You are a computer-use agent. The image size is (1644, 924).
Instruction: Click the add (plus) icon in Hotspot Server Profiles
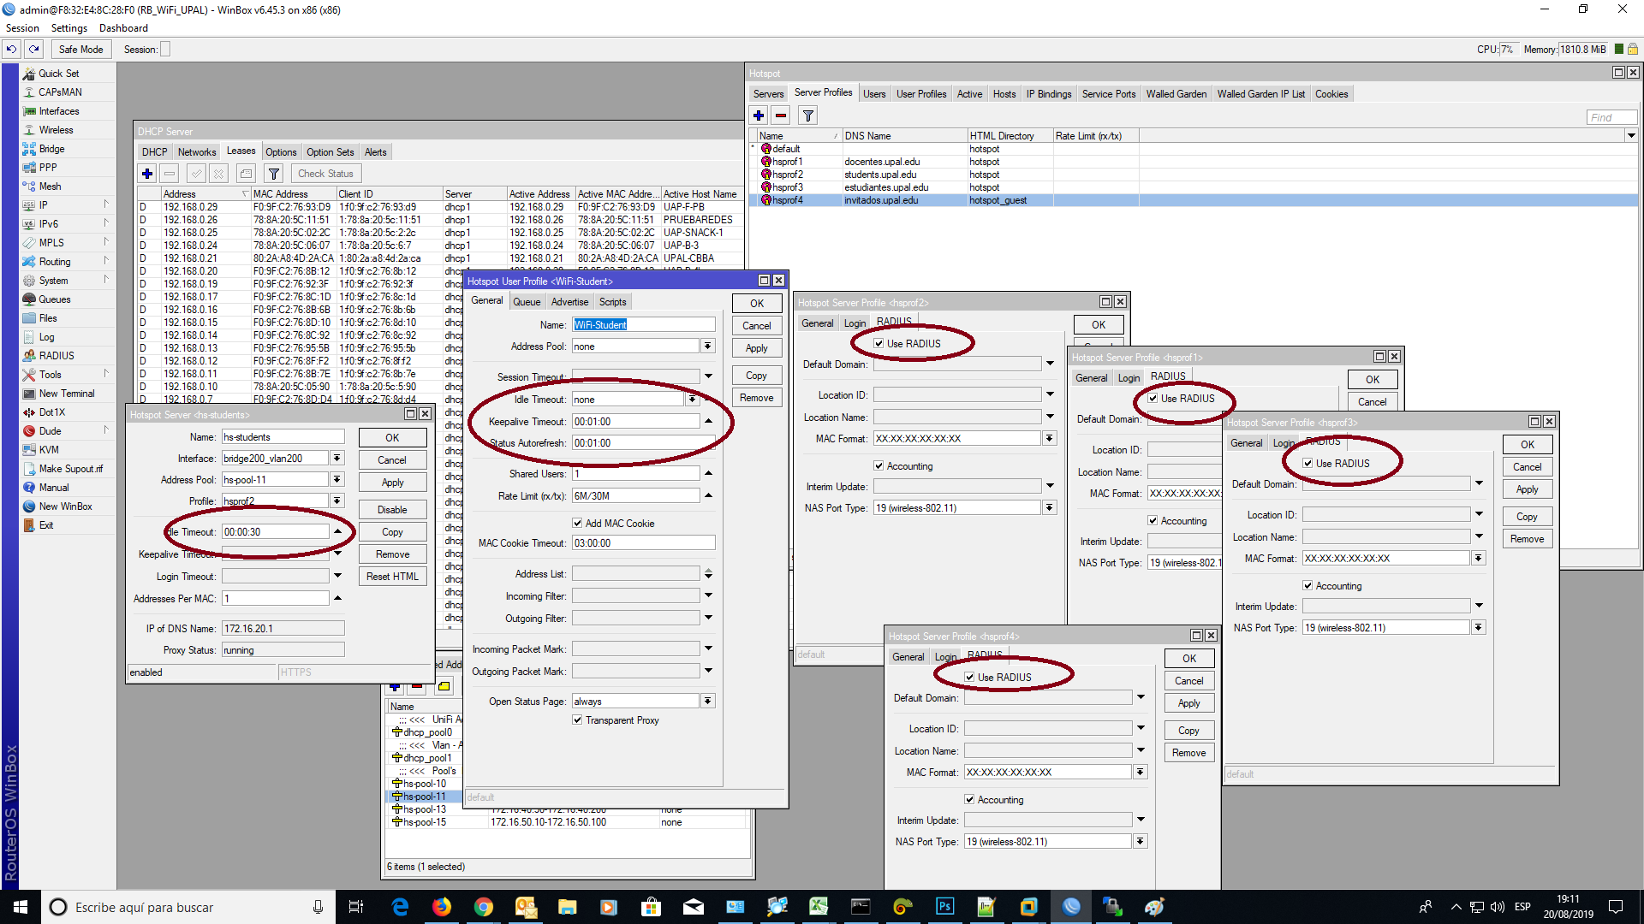[759, 115]
